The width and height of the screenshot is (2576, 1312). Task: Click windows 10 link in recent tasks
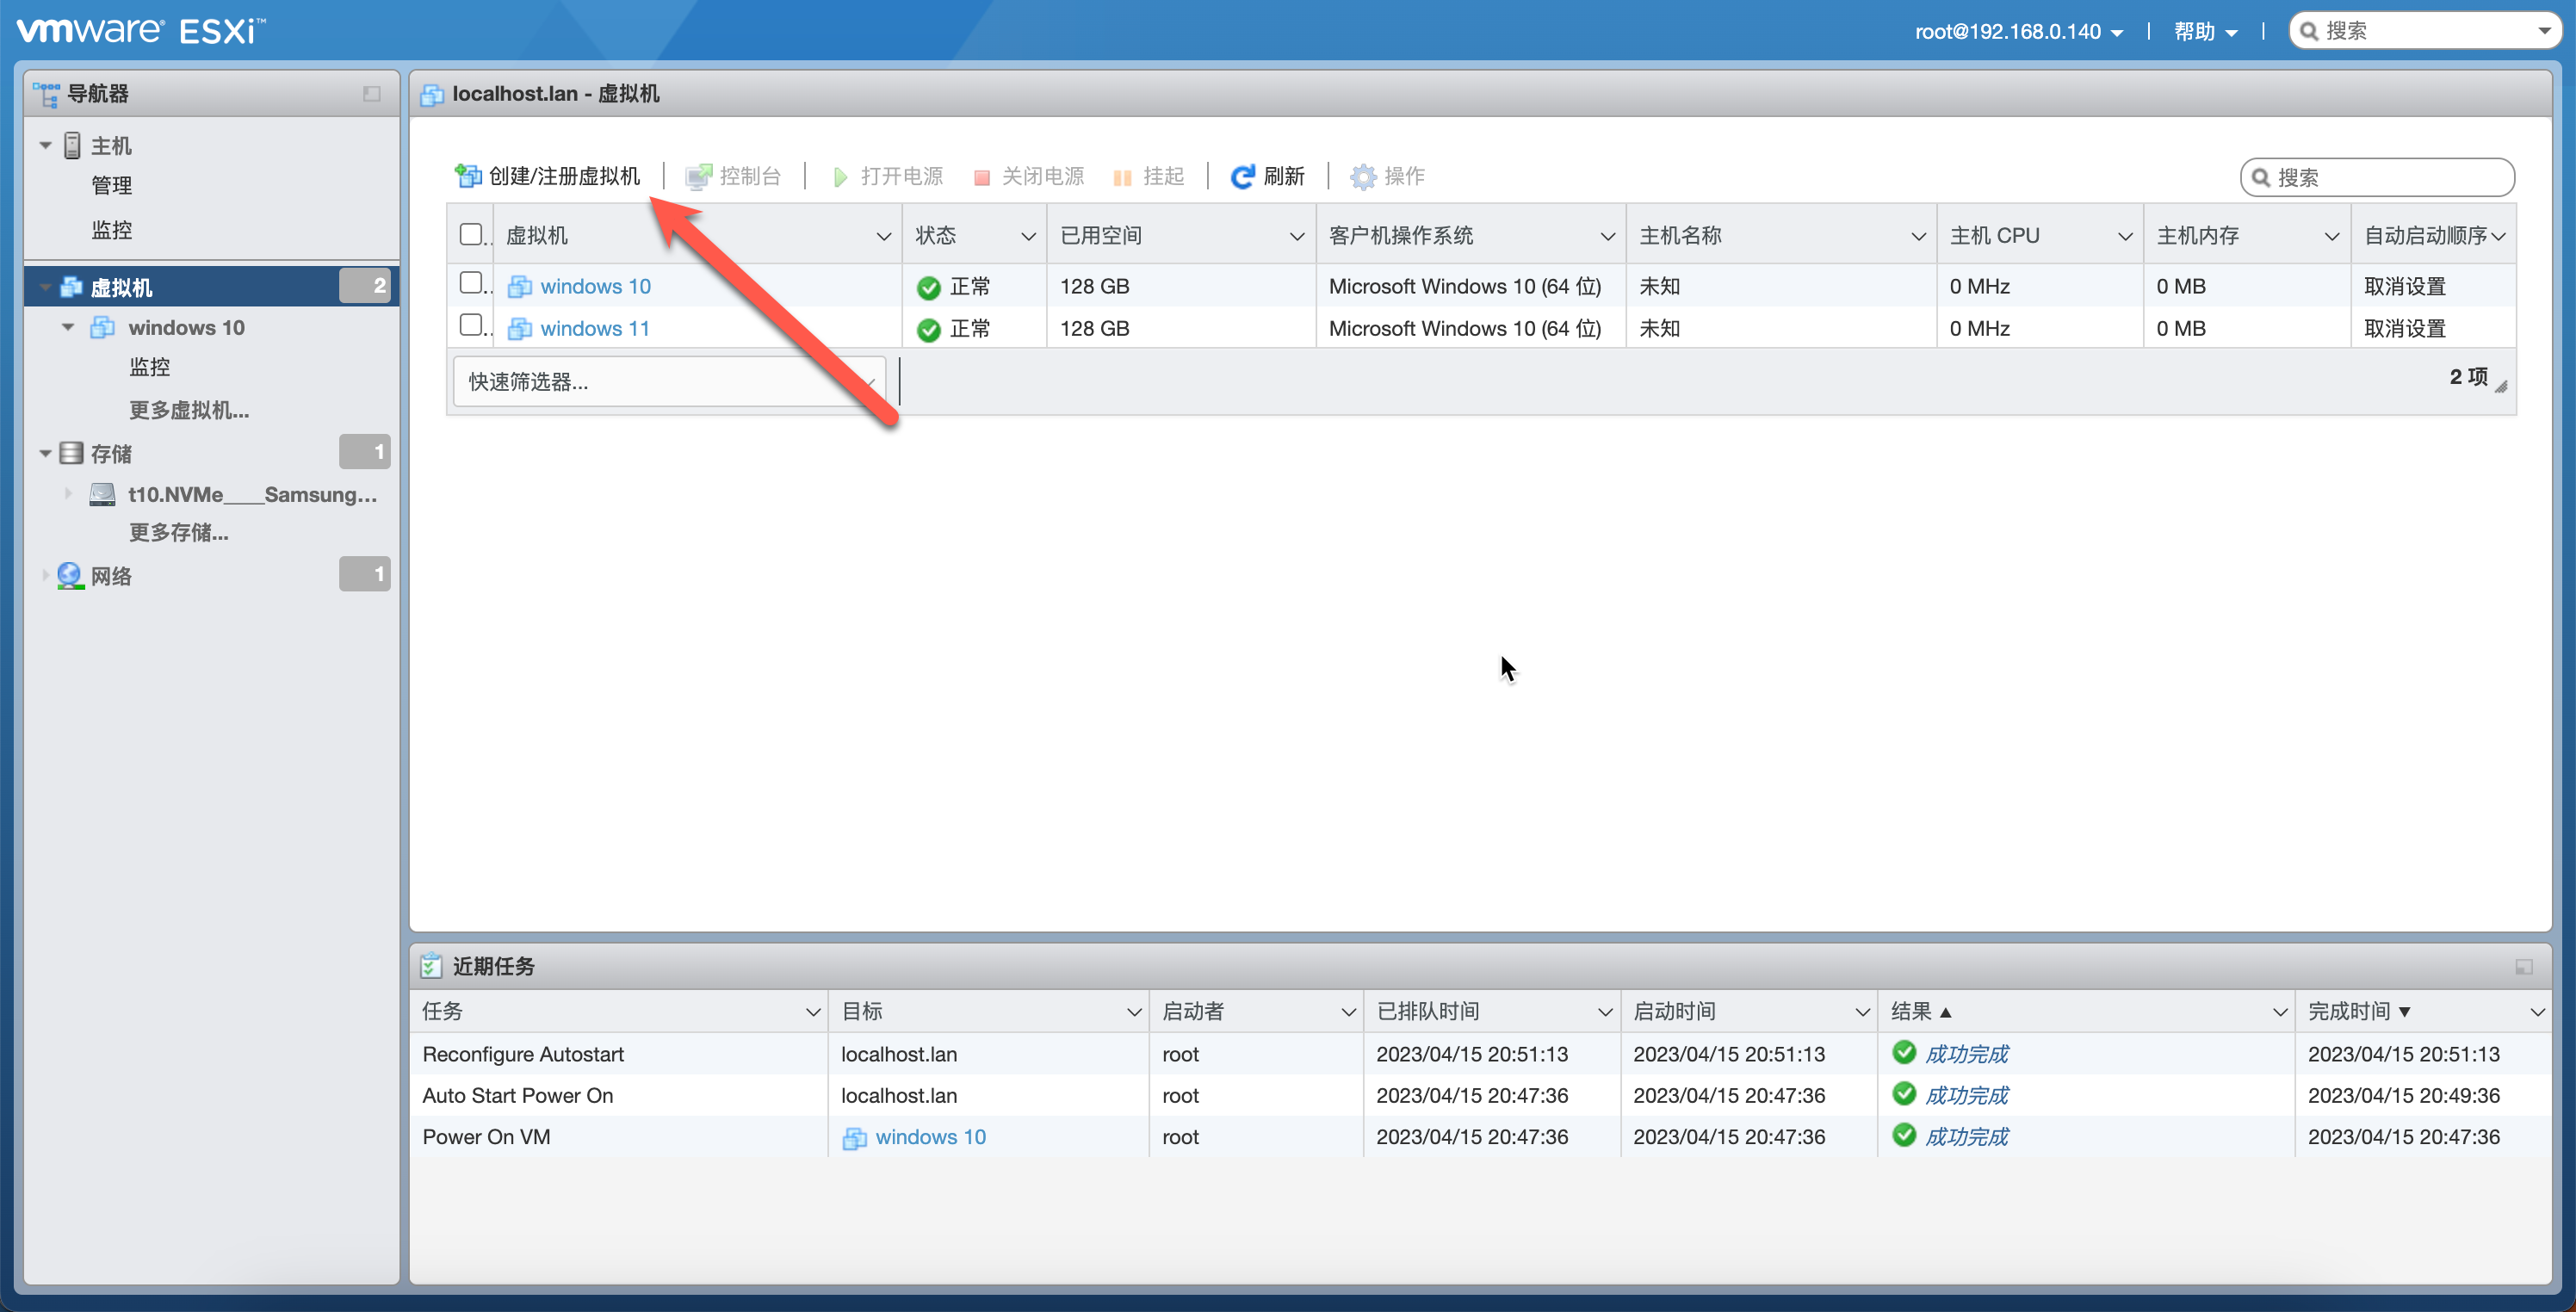pos(929,1136)
